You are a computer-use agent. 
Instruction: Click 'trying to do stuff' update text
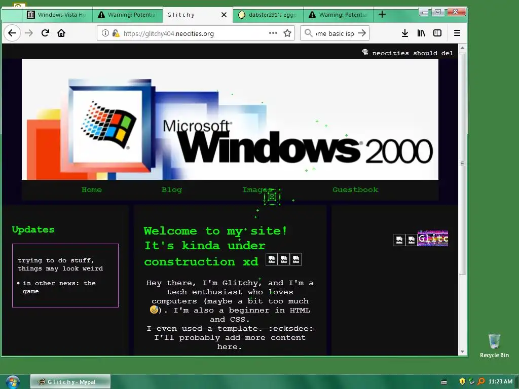(60, 264)
